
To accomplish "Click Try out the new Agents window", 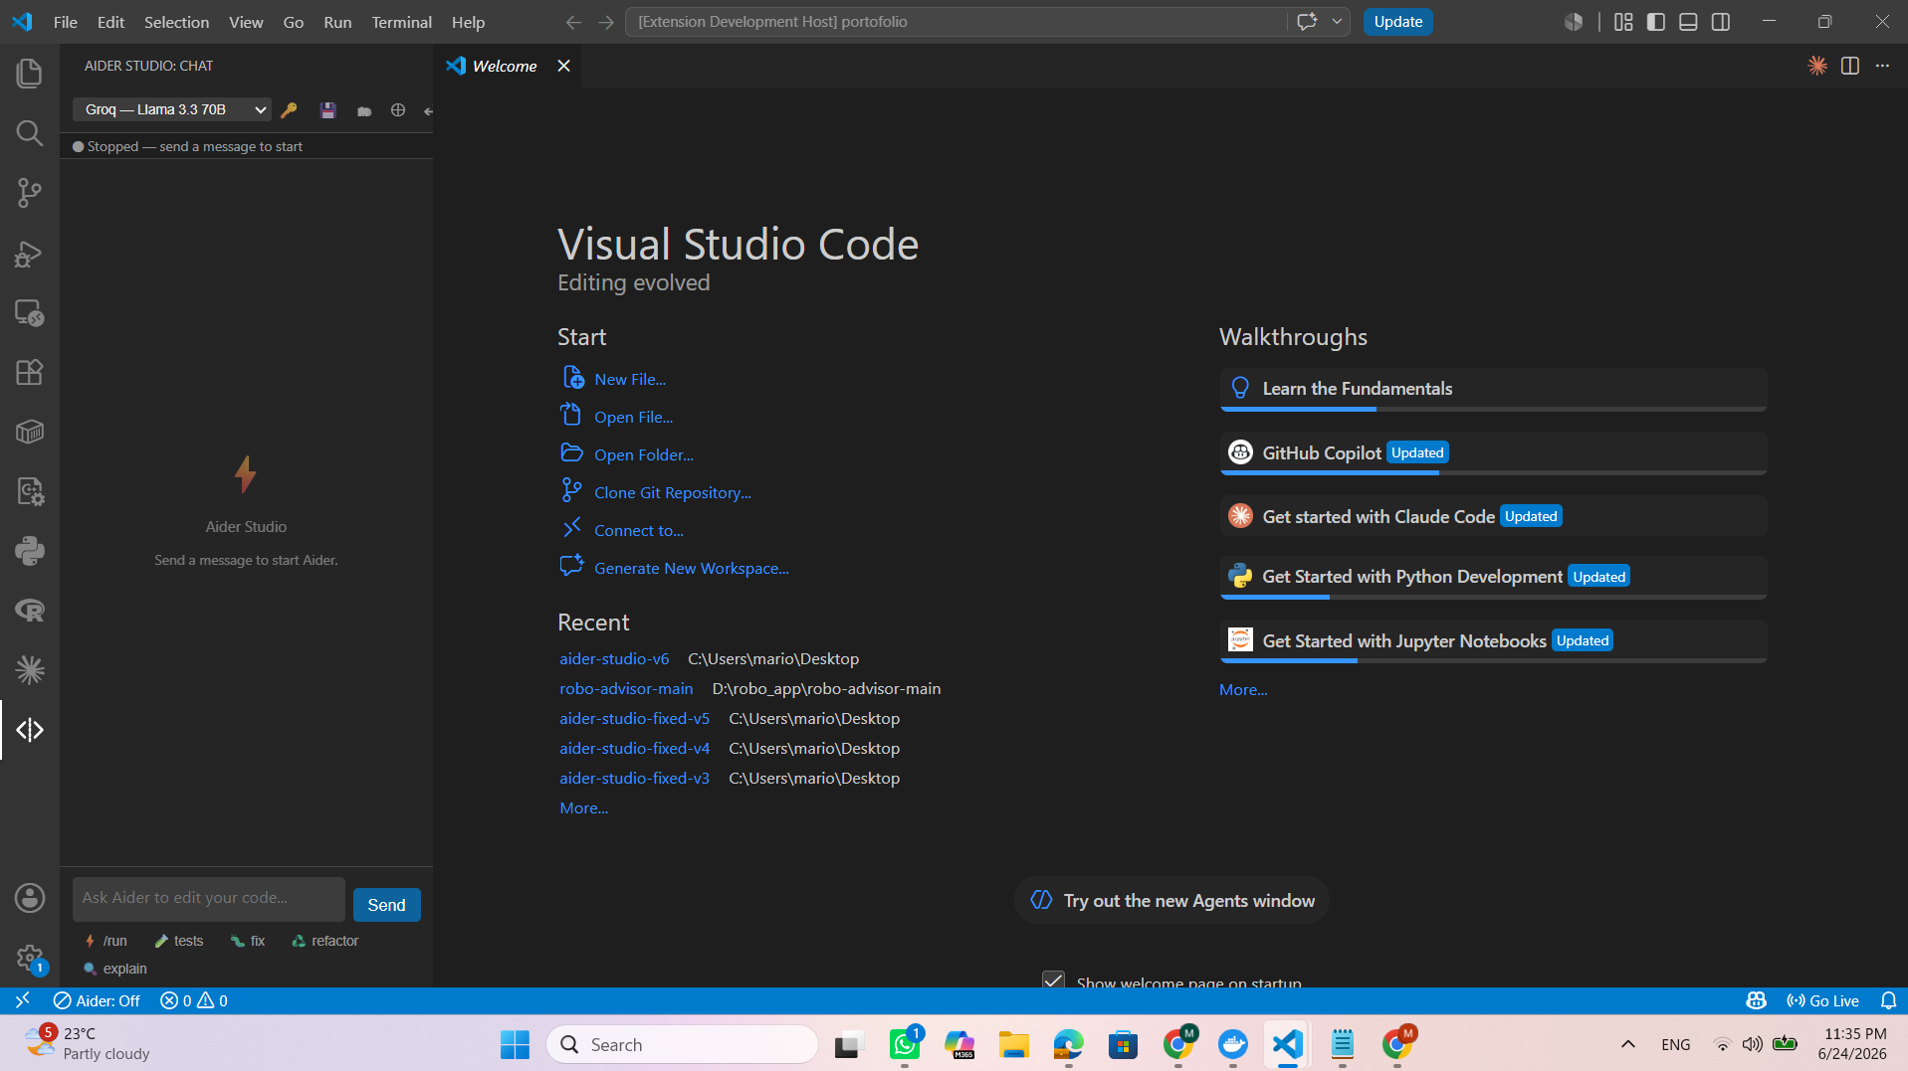I will (1171, 901).
